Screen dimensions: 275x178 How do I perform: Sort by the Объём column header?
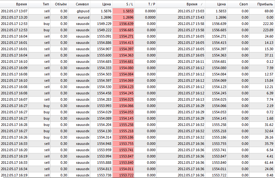(x=61, y=4)
